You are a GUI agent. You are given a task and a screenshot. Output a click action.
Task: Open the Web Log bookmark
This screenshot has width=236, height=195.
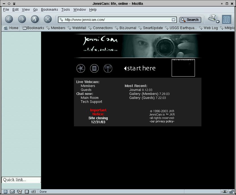coord(209,28)
